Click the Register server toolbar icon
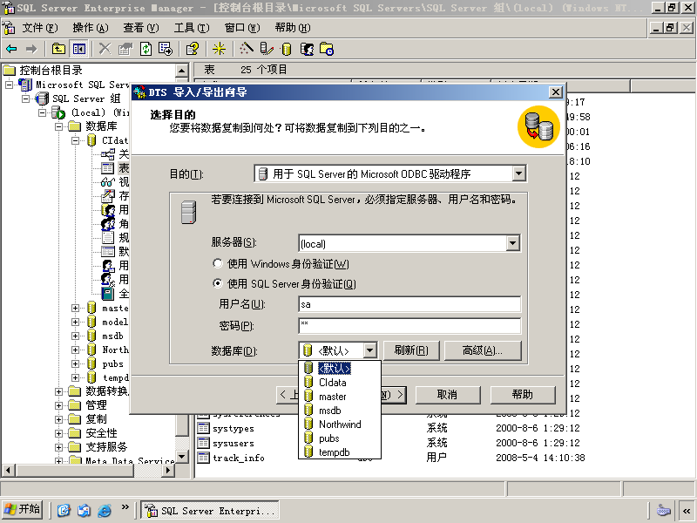The image size is (697, 523). [267, 49]
